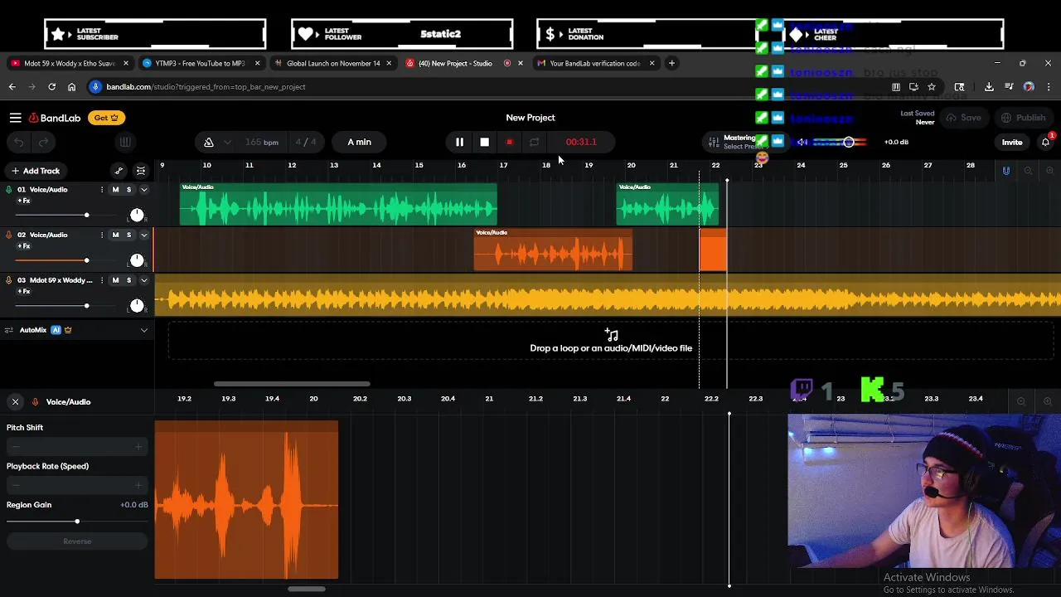Viewport: 1061px width, 597px height.
Task: Click the + Fx button on track 02
Action: coord(24,246)
